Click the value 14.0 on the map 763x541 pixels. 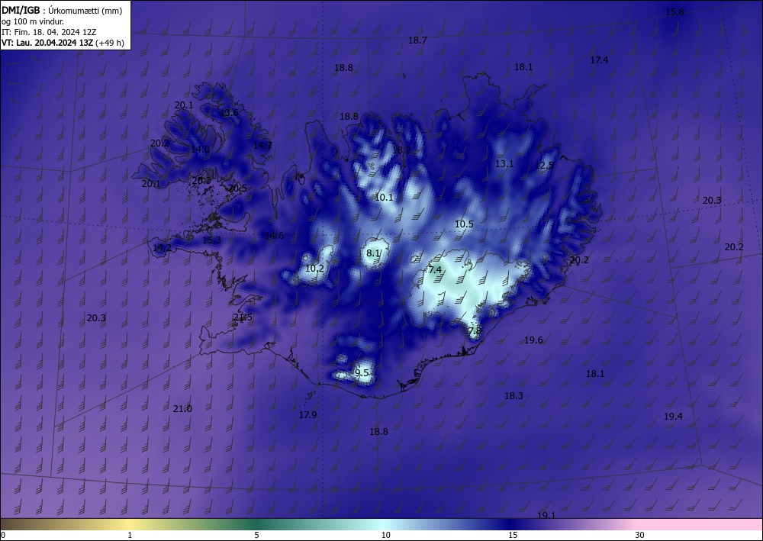(x=200, y=150)
